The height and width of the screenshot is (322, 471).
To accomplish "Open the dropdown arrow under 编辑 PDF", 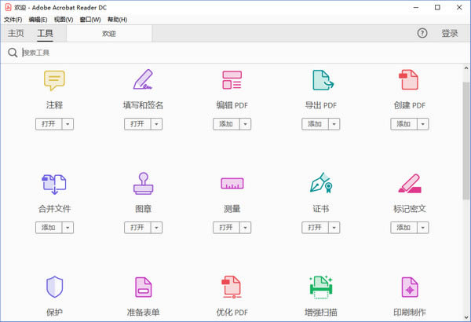I will [245, 124].
